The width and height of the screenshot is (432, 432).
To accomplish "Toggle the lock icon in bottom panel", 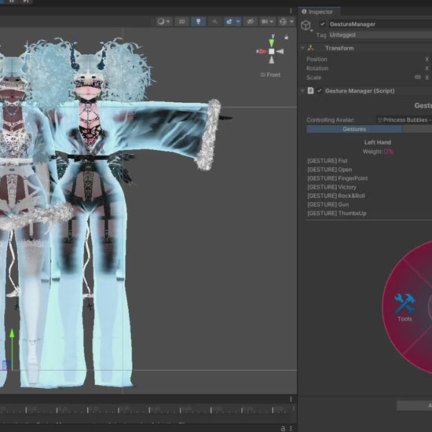I will tap(283, 428).
